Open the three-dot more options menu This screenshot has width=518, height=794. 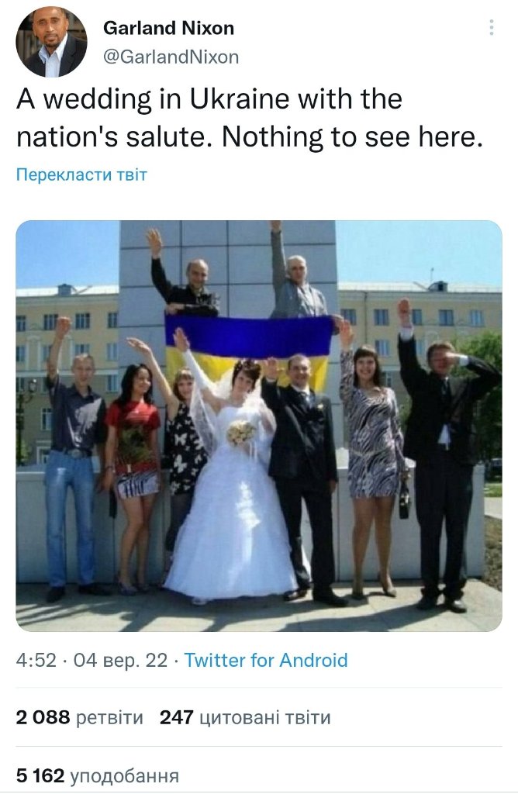(x=491, y=27)
